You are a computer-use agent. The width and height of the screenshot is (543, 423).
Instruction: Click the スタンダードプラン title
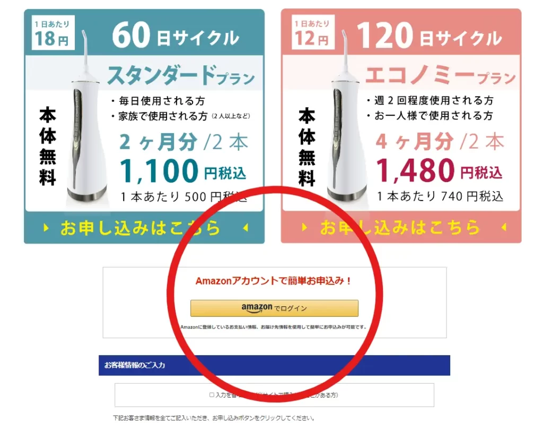pos(181,75)
